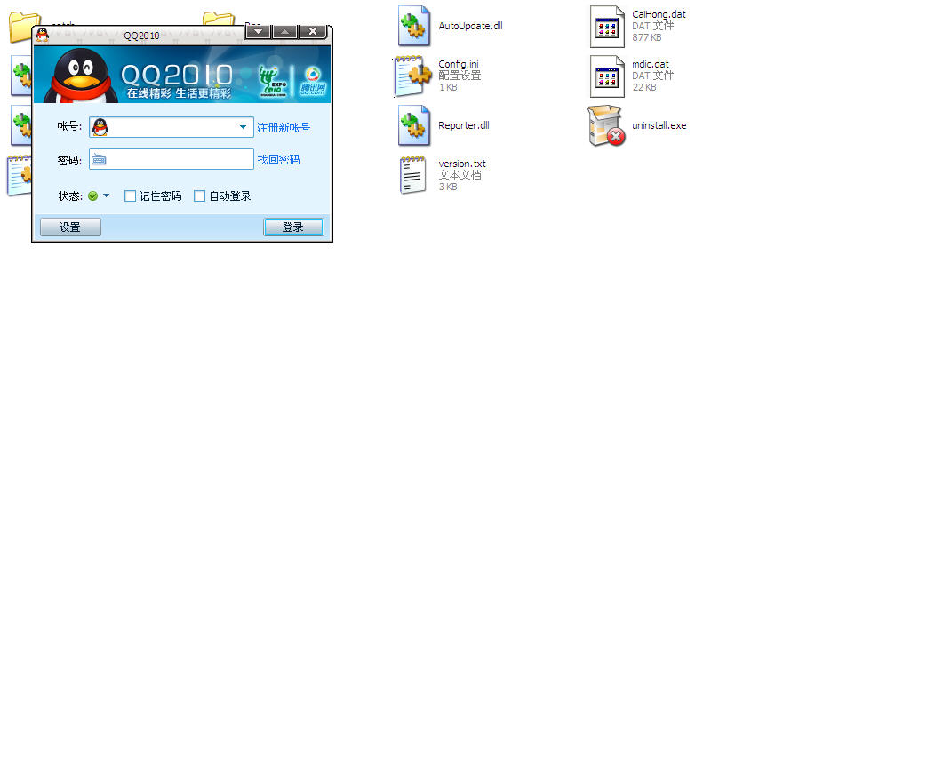Viewport: 951px width, 766px height.
Task: Click the soft keyboard icon in the password field
Action: point(100,158)
